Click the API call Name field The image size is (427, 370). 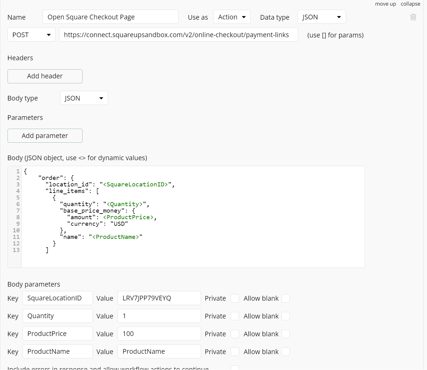click(x=110, y=17)
